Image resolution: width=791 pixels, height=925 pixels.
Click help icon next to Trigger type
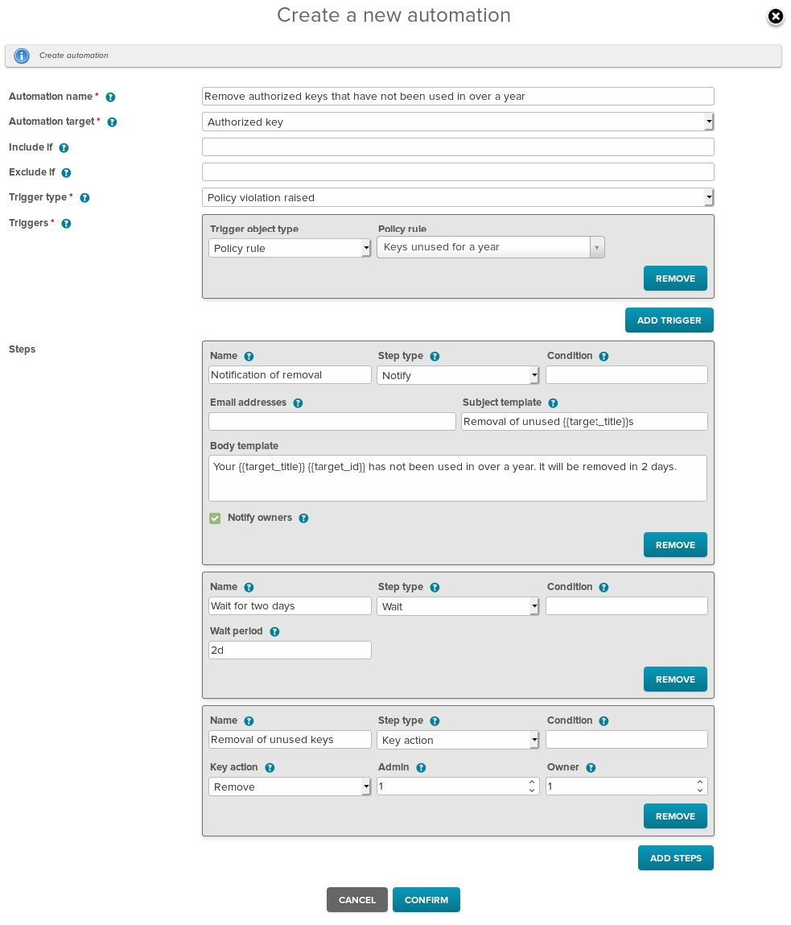click(x=85, y=198)
